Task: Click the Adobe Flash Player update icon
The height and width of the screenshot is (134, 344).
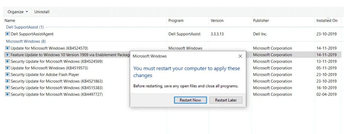Action: click(8, 74)
